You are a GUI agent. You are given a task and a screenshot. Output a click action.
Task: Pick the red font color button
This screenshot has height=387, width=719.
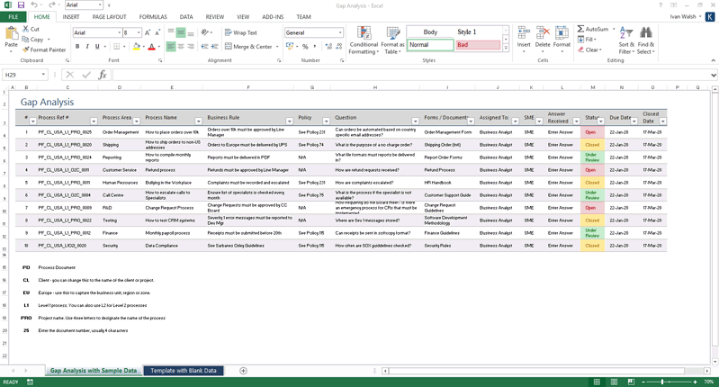coord(152,46)
